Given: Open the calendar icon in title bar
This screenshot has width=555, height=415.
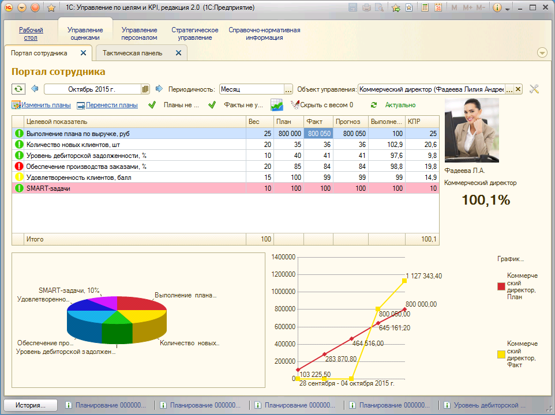Looking at the screenshot, I should (x=438, y=7).
